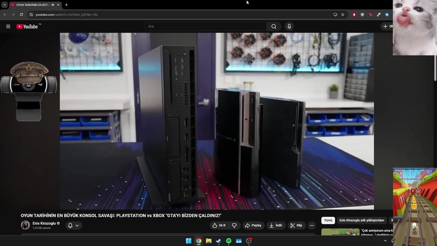Open the notification bell dropdown
The height and width of the screenshot is (246, 437).
pos(73,225)
